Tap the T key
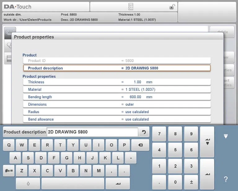 pos(60,145)
